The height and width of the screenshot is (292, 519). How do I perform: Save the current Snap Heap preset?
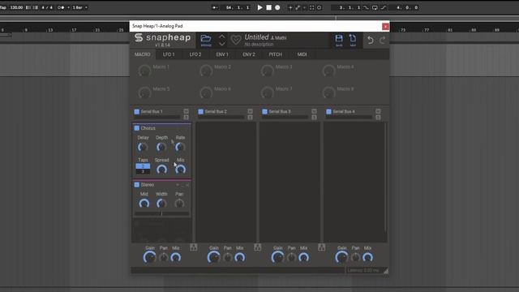pyautogui.click(x=339, y=40)
